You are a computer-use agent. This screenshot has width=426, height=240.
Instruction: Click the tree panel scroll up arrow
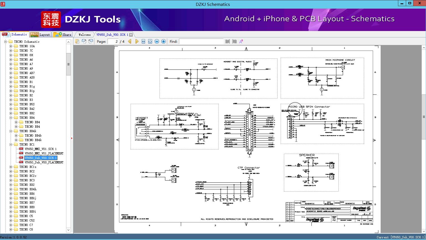(x=68, y=42)
